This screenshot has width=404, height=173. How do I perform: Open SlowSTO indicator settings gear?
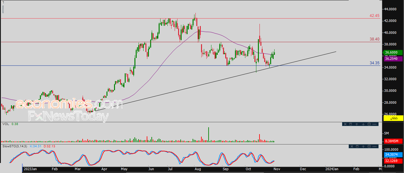pos(369,146)
